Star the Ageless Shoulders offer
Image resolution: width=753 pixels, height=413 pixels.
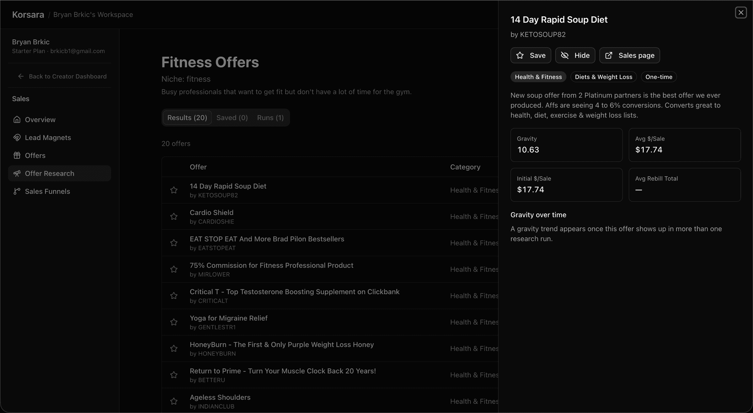pos(174,401)
